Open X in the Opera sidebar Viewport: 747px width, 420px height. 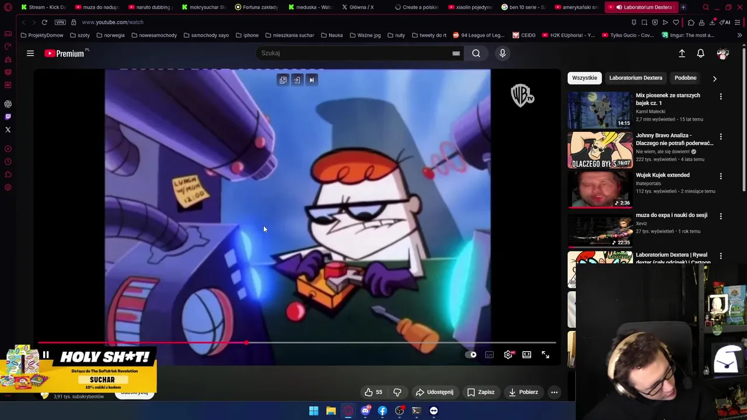tap(8, 129)
